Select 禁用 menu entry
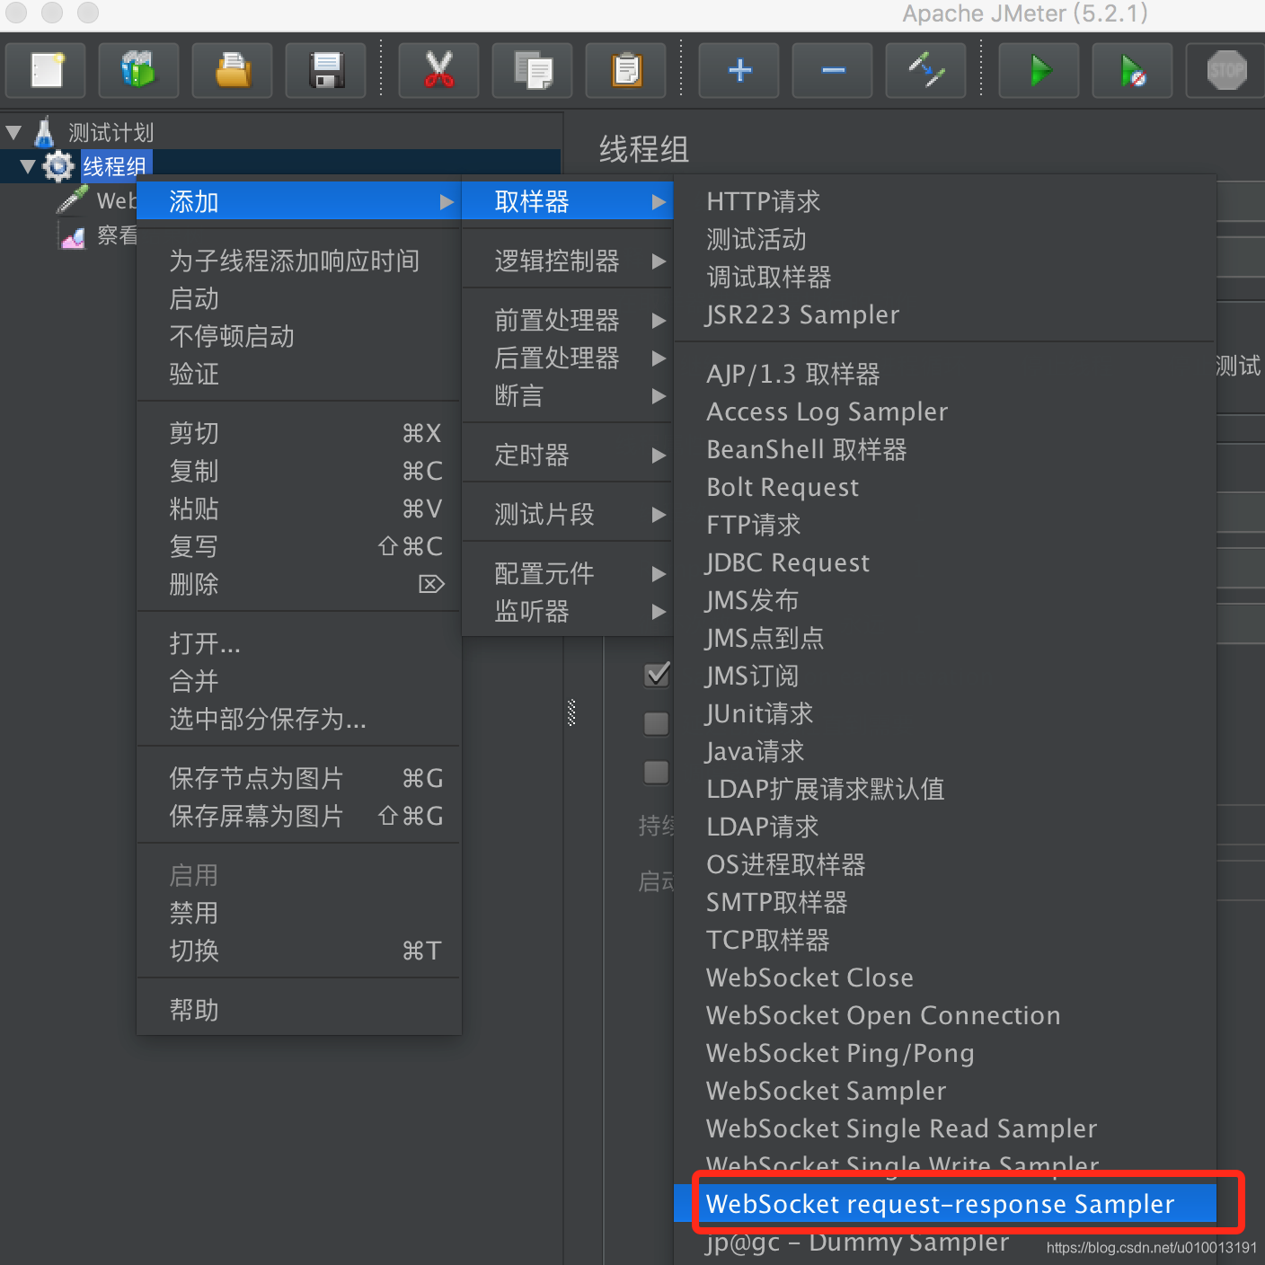Image resolution: width=1265 pixels, height=1265 pixels. 299,914
